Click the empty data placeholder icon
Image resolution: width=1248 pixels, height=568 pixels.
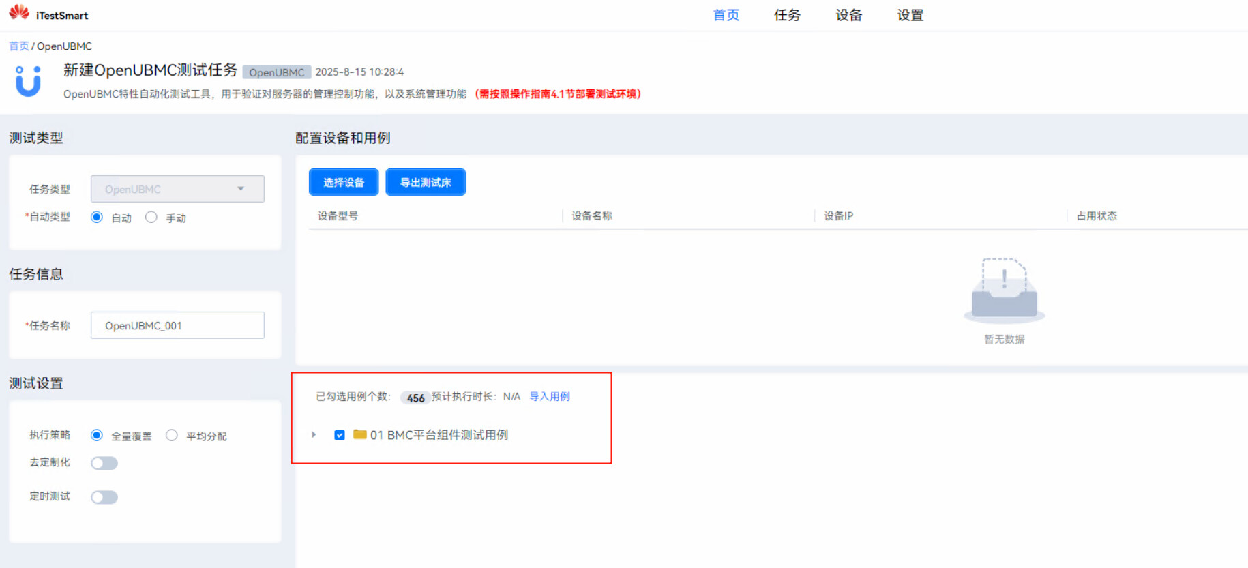(x=1004, y=290)
